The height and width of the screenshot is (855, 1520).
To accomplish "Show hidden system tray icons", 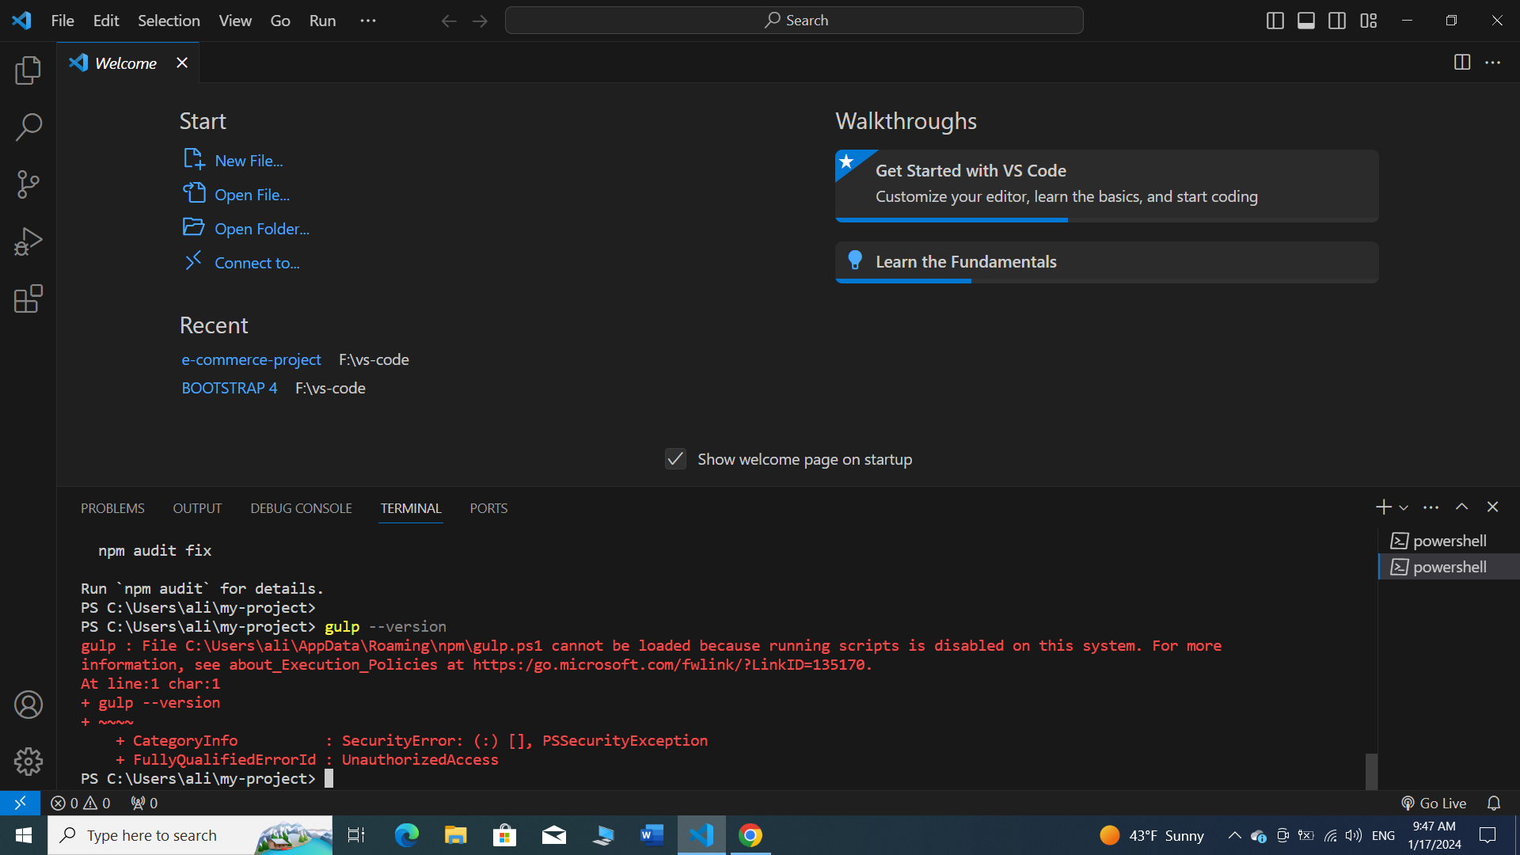I will click(1234, 835).
